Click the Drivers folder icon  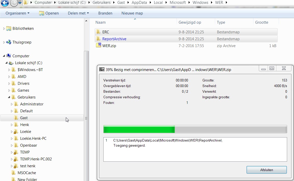coord(14,83)
